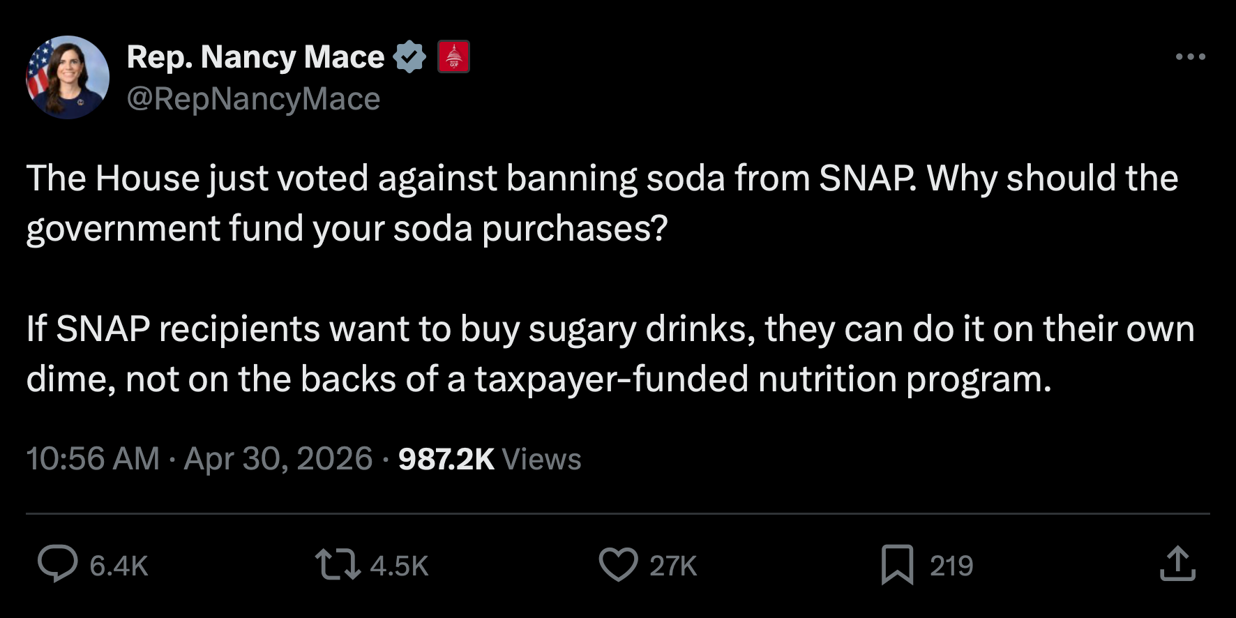Open the Rep. Nancy Mace display name
The height and width of the screenshot is (618, 1236).
pos(255,57)
